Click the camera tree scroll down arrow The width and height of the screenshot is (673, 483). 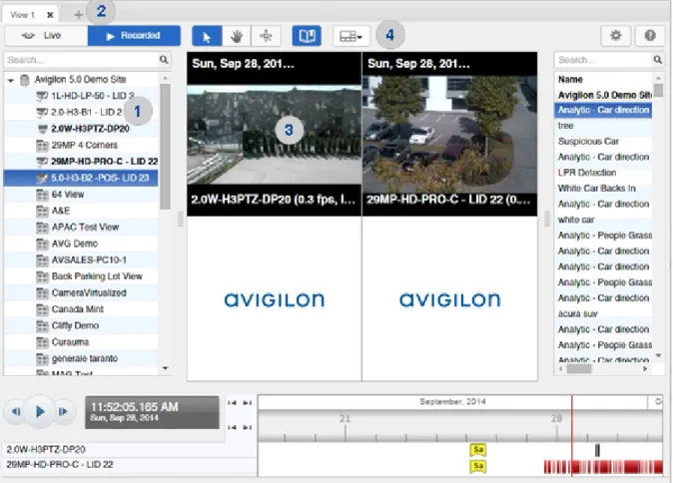coord(165,368)
